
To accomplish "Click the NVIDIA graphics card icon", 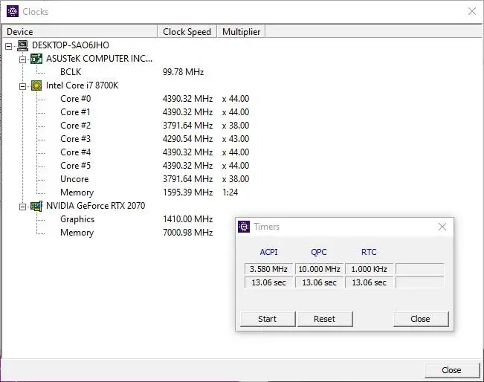I will coord(36,206).
